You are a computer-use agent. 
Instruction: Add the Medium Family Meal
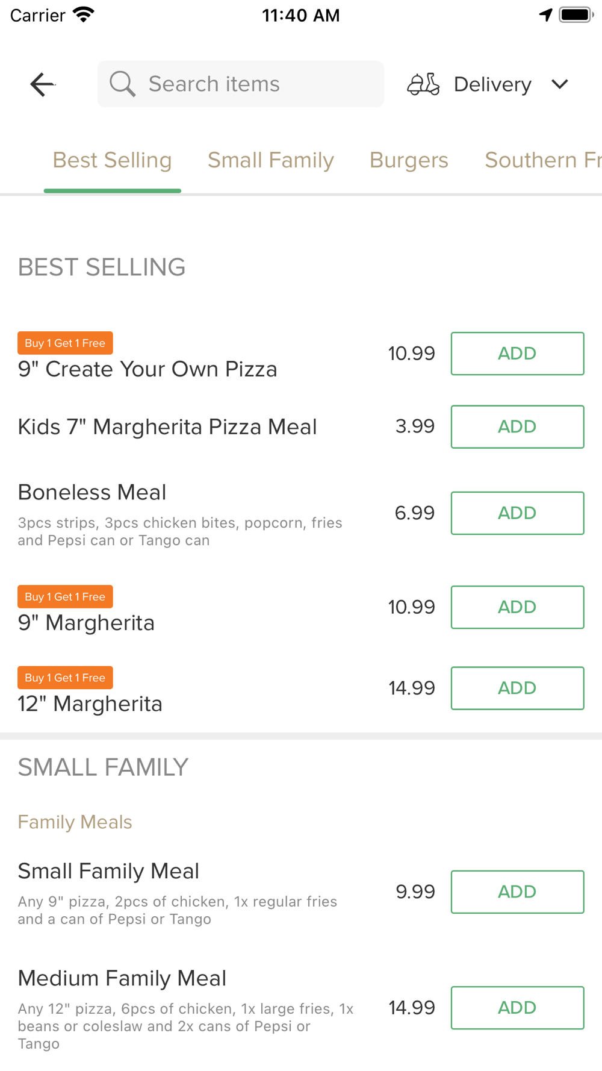point(517,1008)
